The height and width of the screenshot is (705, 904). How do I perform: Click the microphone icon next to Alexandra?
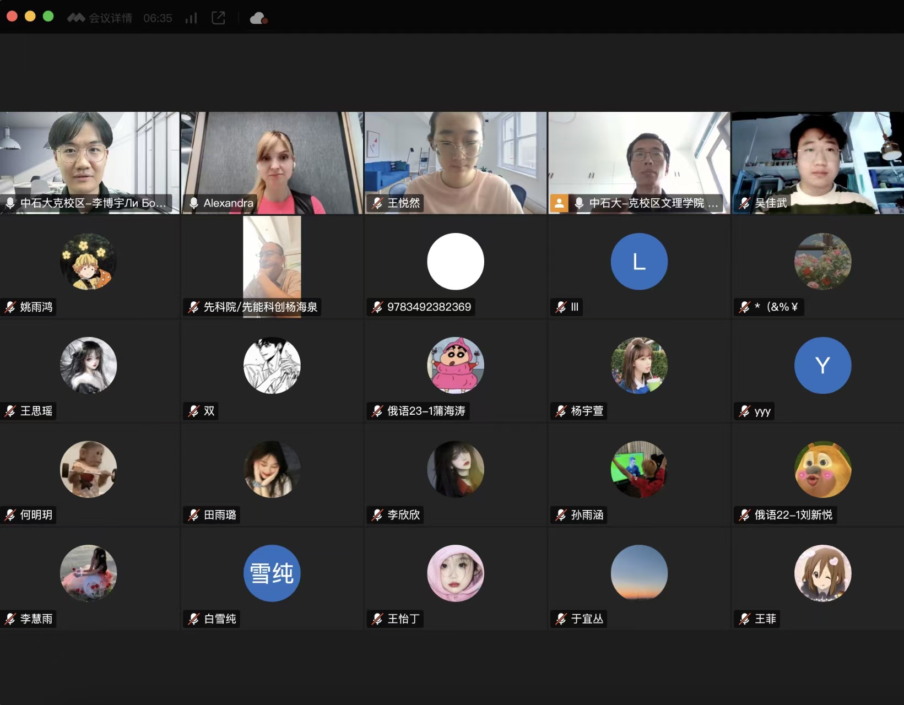pos(194,203)
